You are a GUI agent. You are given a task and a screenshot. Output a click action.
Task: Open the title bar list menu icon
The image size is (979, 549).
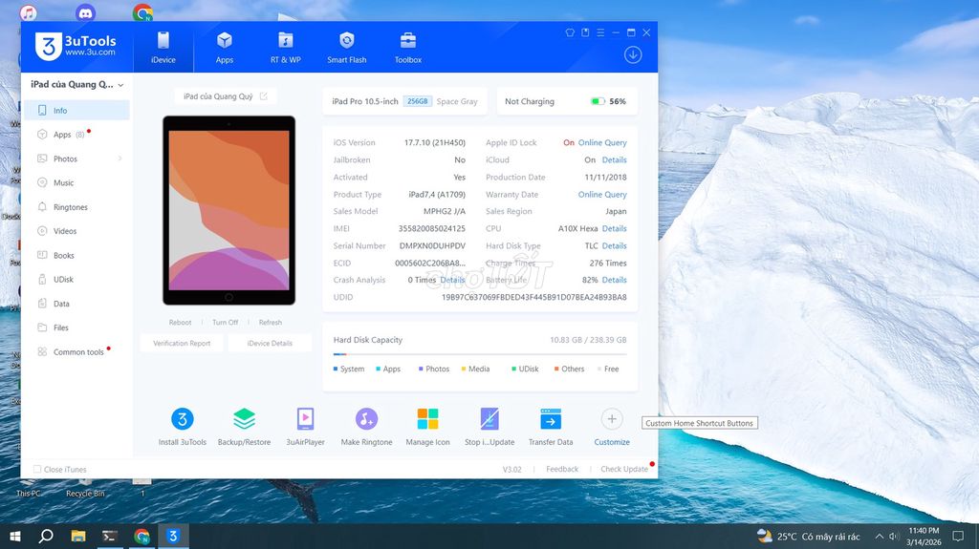(x=600, y=32)
